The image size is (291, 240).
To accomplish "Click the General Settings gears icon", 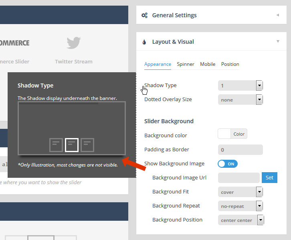I will [x=145, y=16].
